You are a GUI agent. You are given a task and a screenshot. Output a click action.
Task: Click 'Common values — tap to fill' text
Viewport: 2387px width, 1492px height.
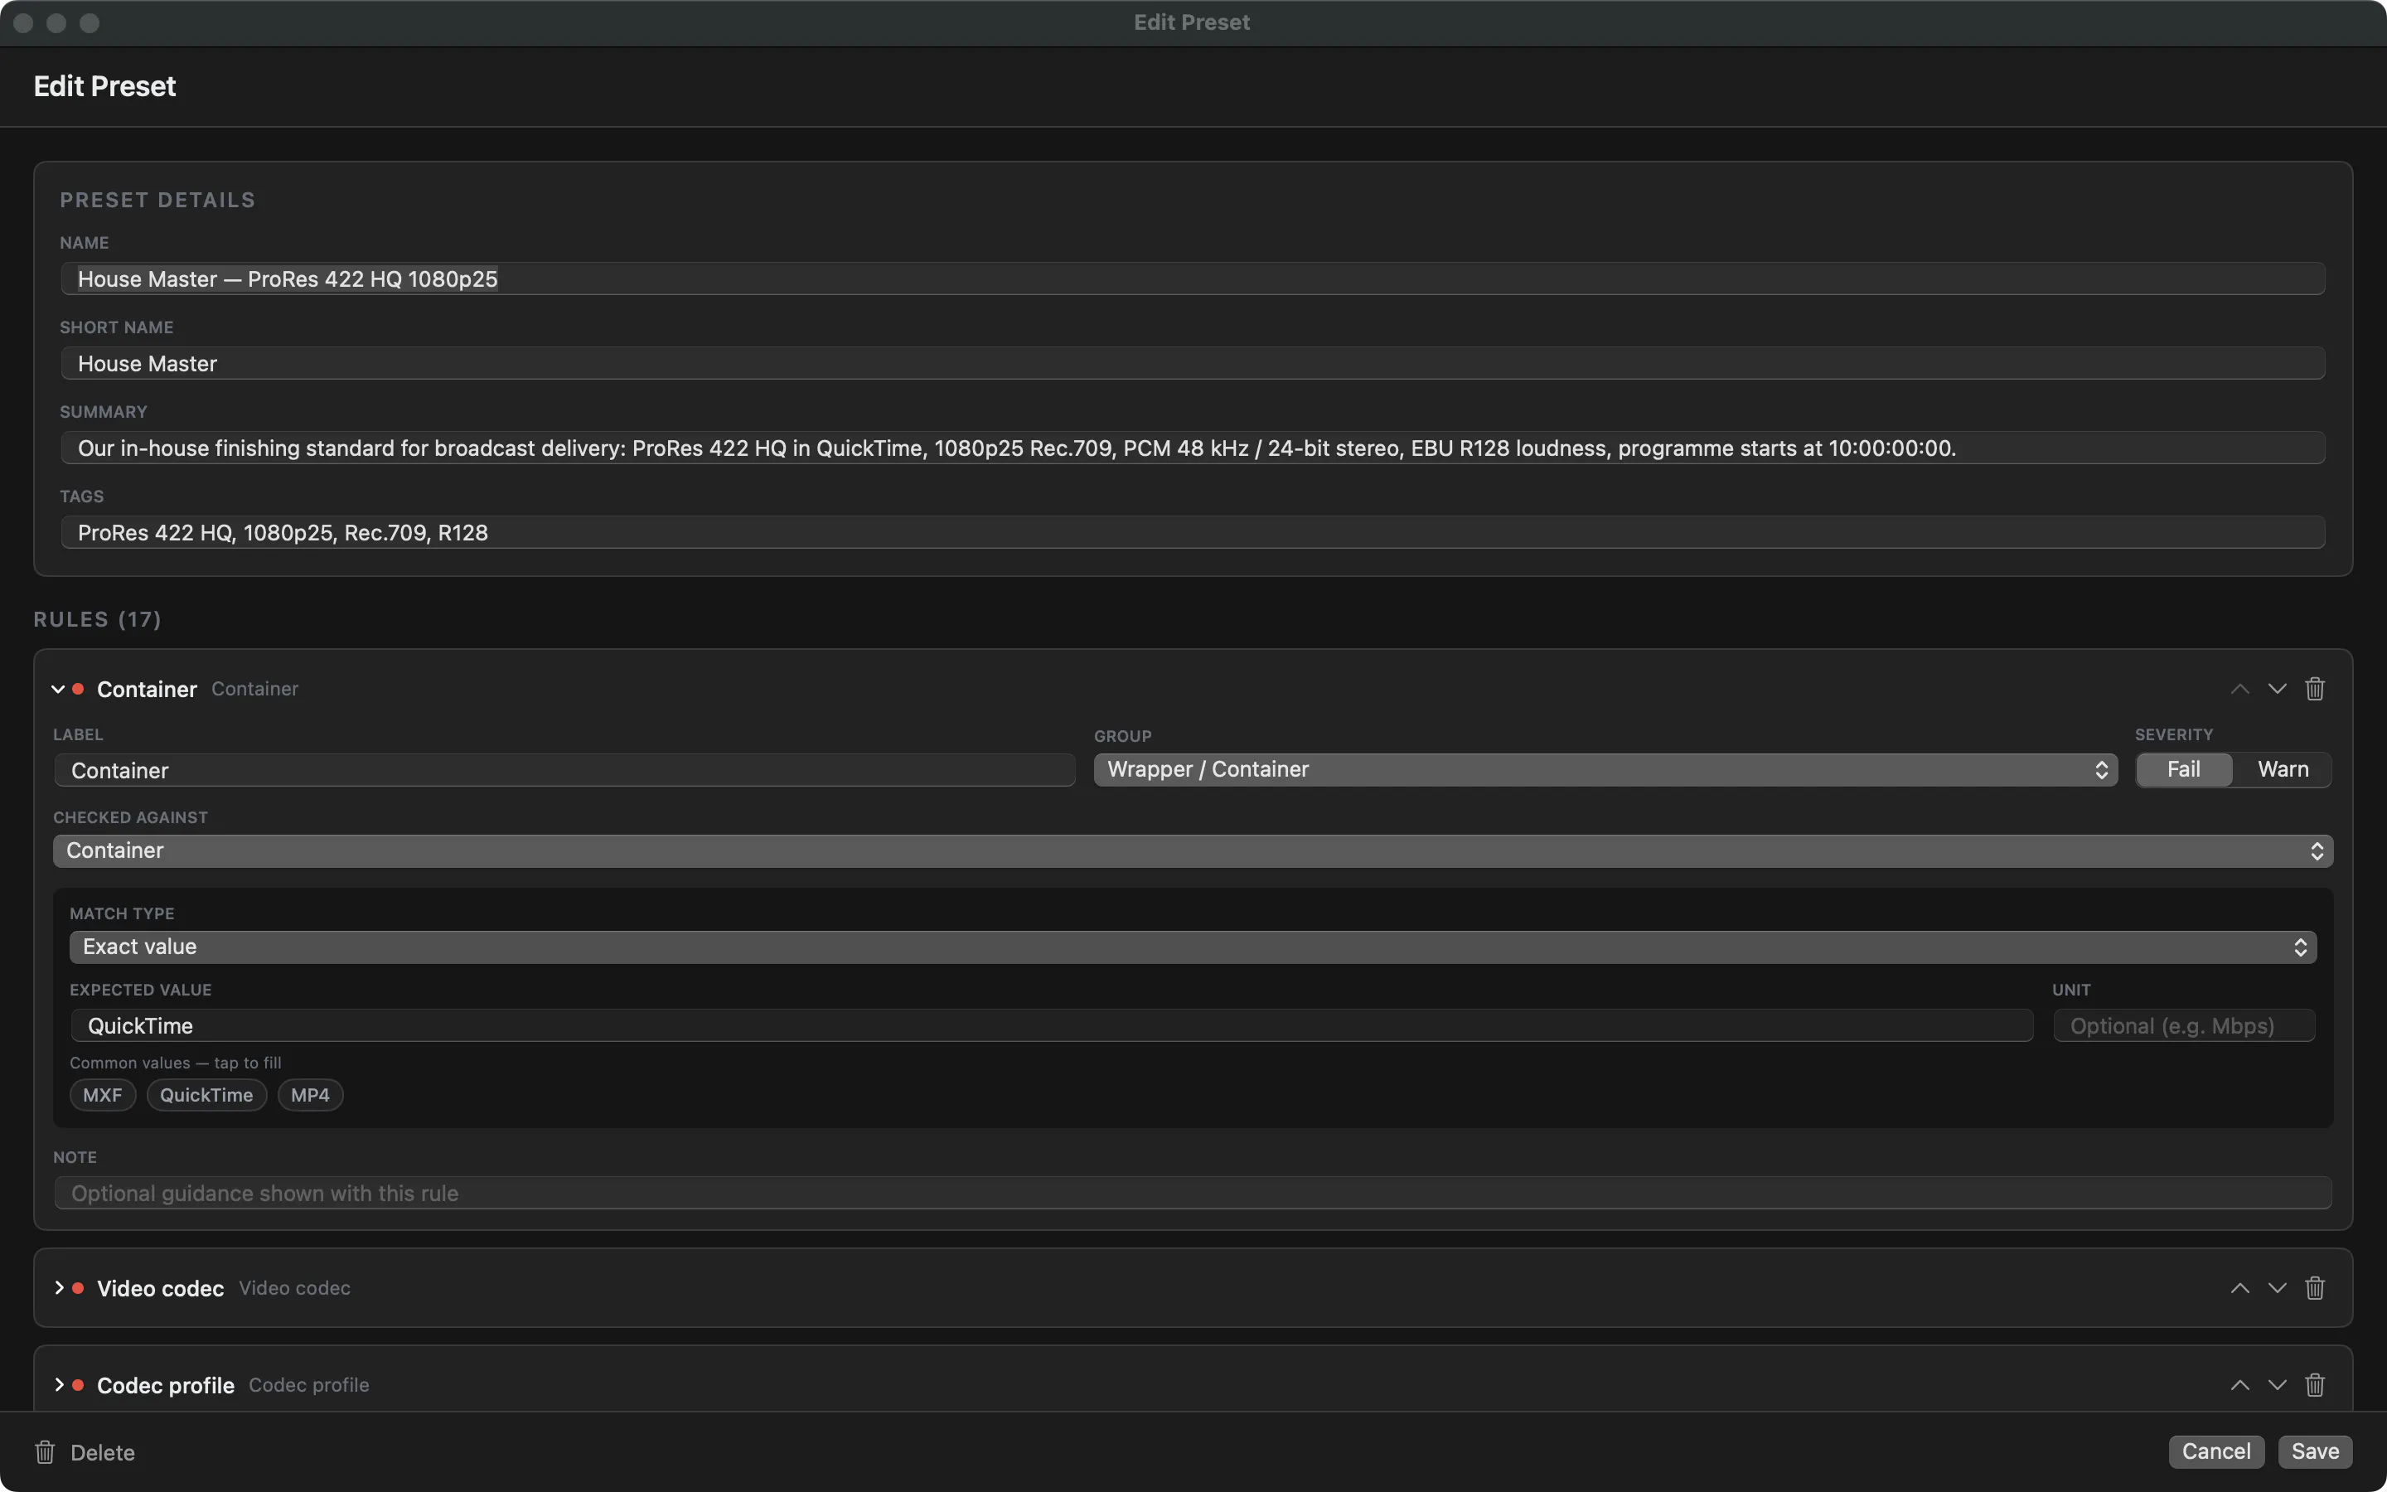click(176, 1063)
